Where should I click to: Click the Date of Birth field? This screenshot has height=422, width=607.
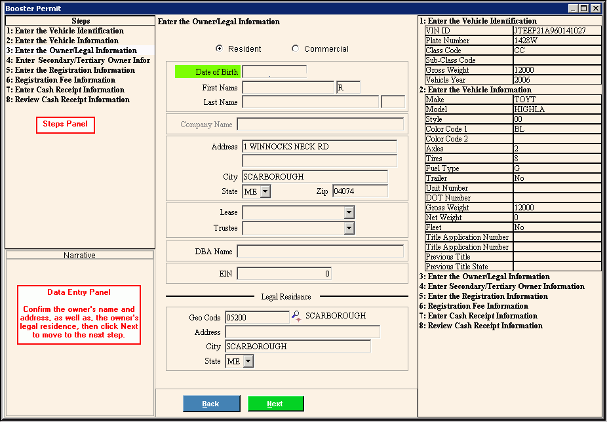pyautogui.click(x=274, y=72)
